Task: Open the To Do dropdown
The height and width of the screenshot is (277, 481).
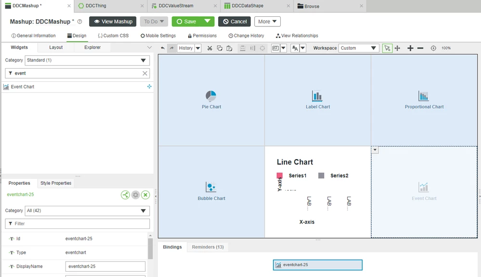Action: 154,22
